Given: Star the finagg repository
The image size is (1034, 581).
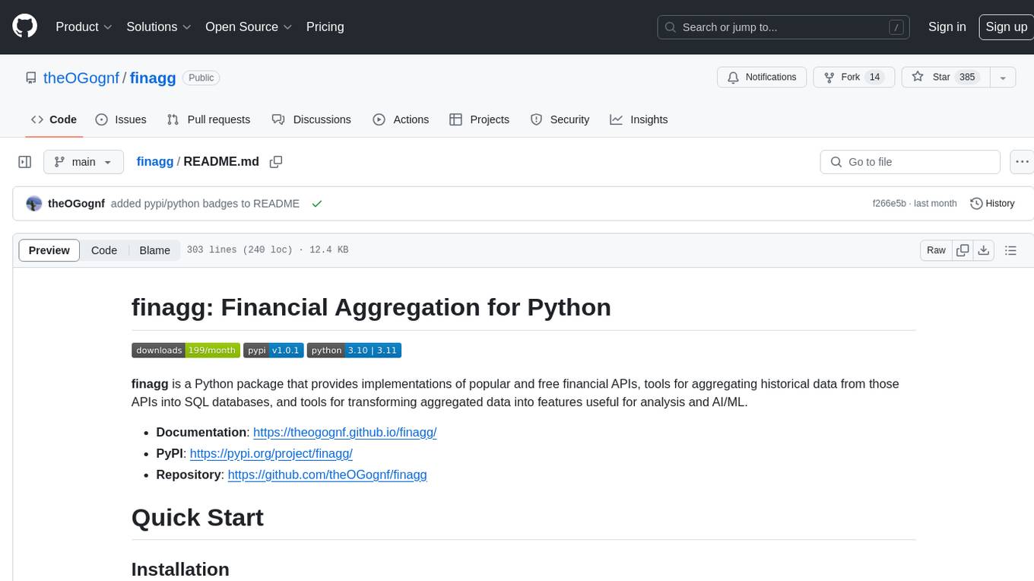Looking at the screenshot, I should click(x=945, y=77).
